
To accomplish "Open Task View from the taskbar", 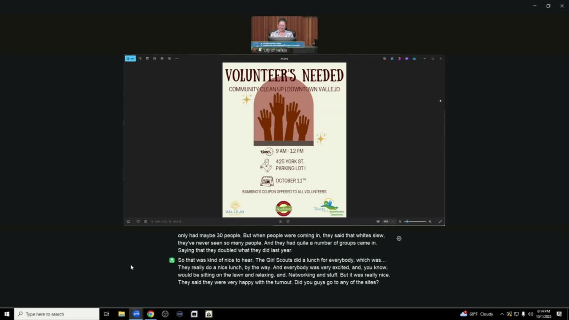I will click(106, 314).
